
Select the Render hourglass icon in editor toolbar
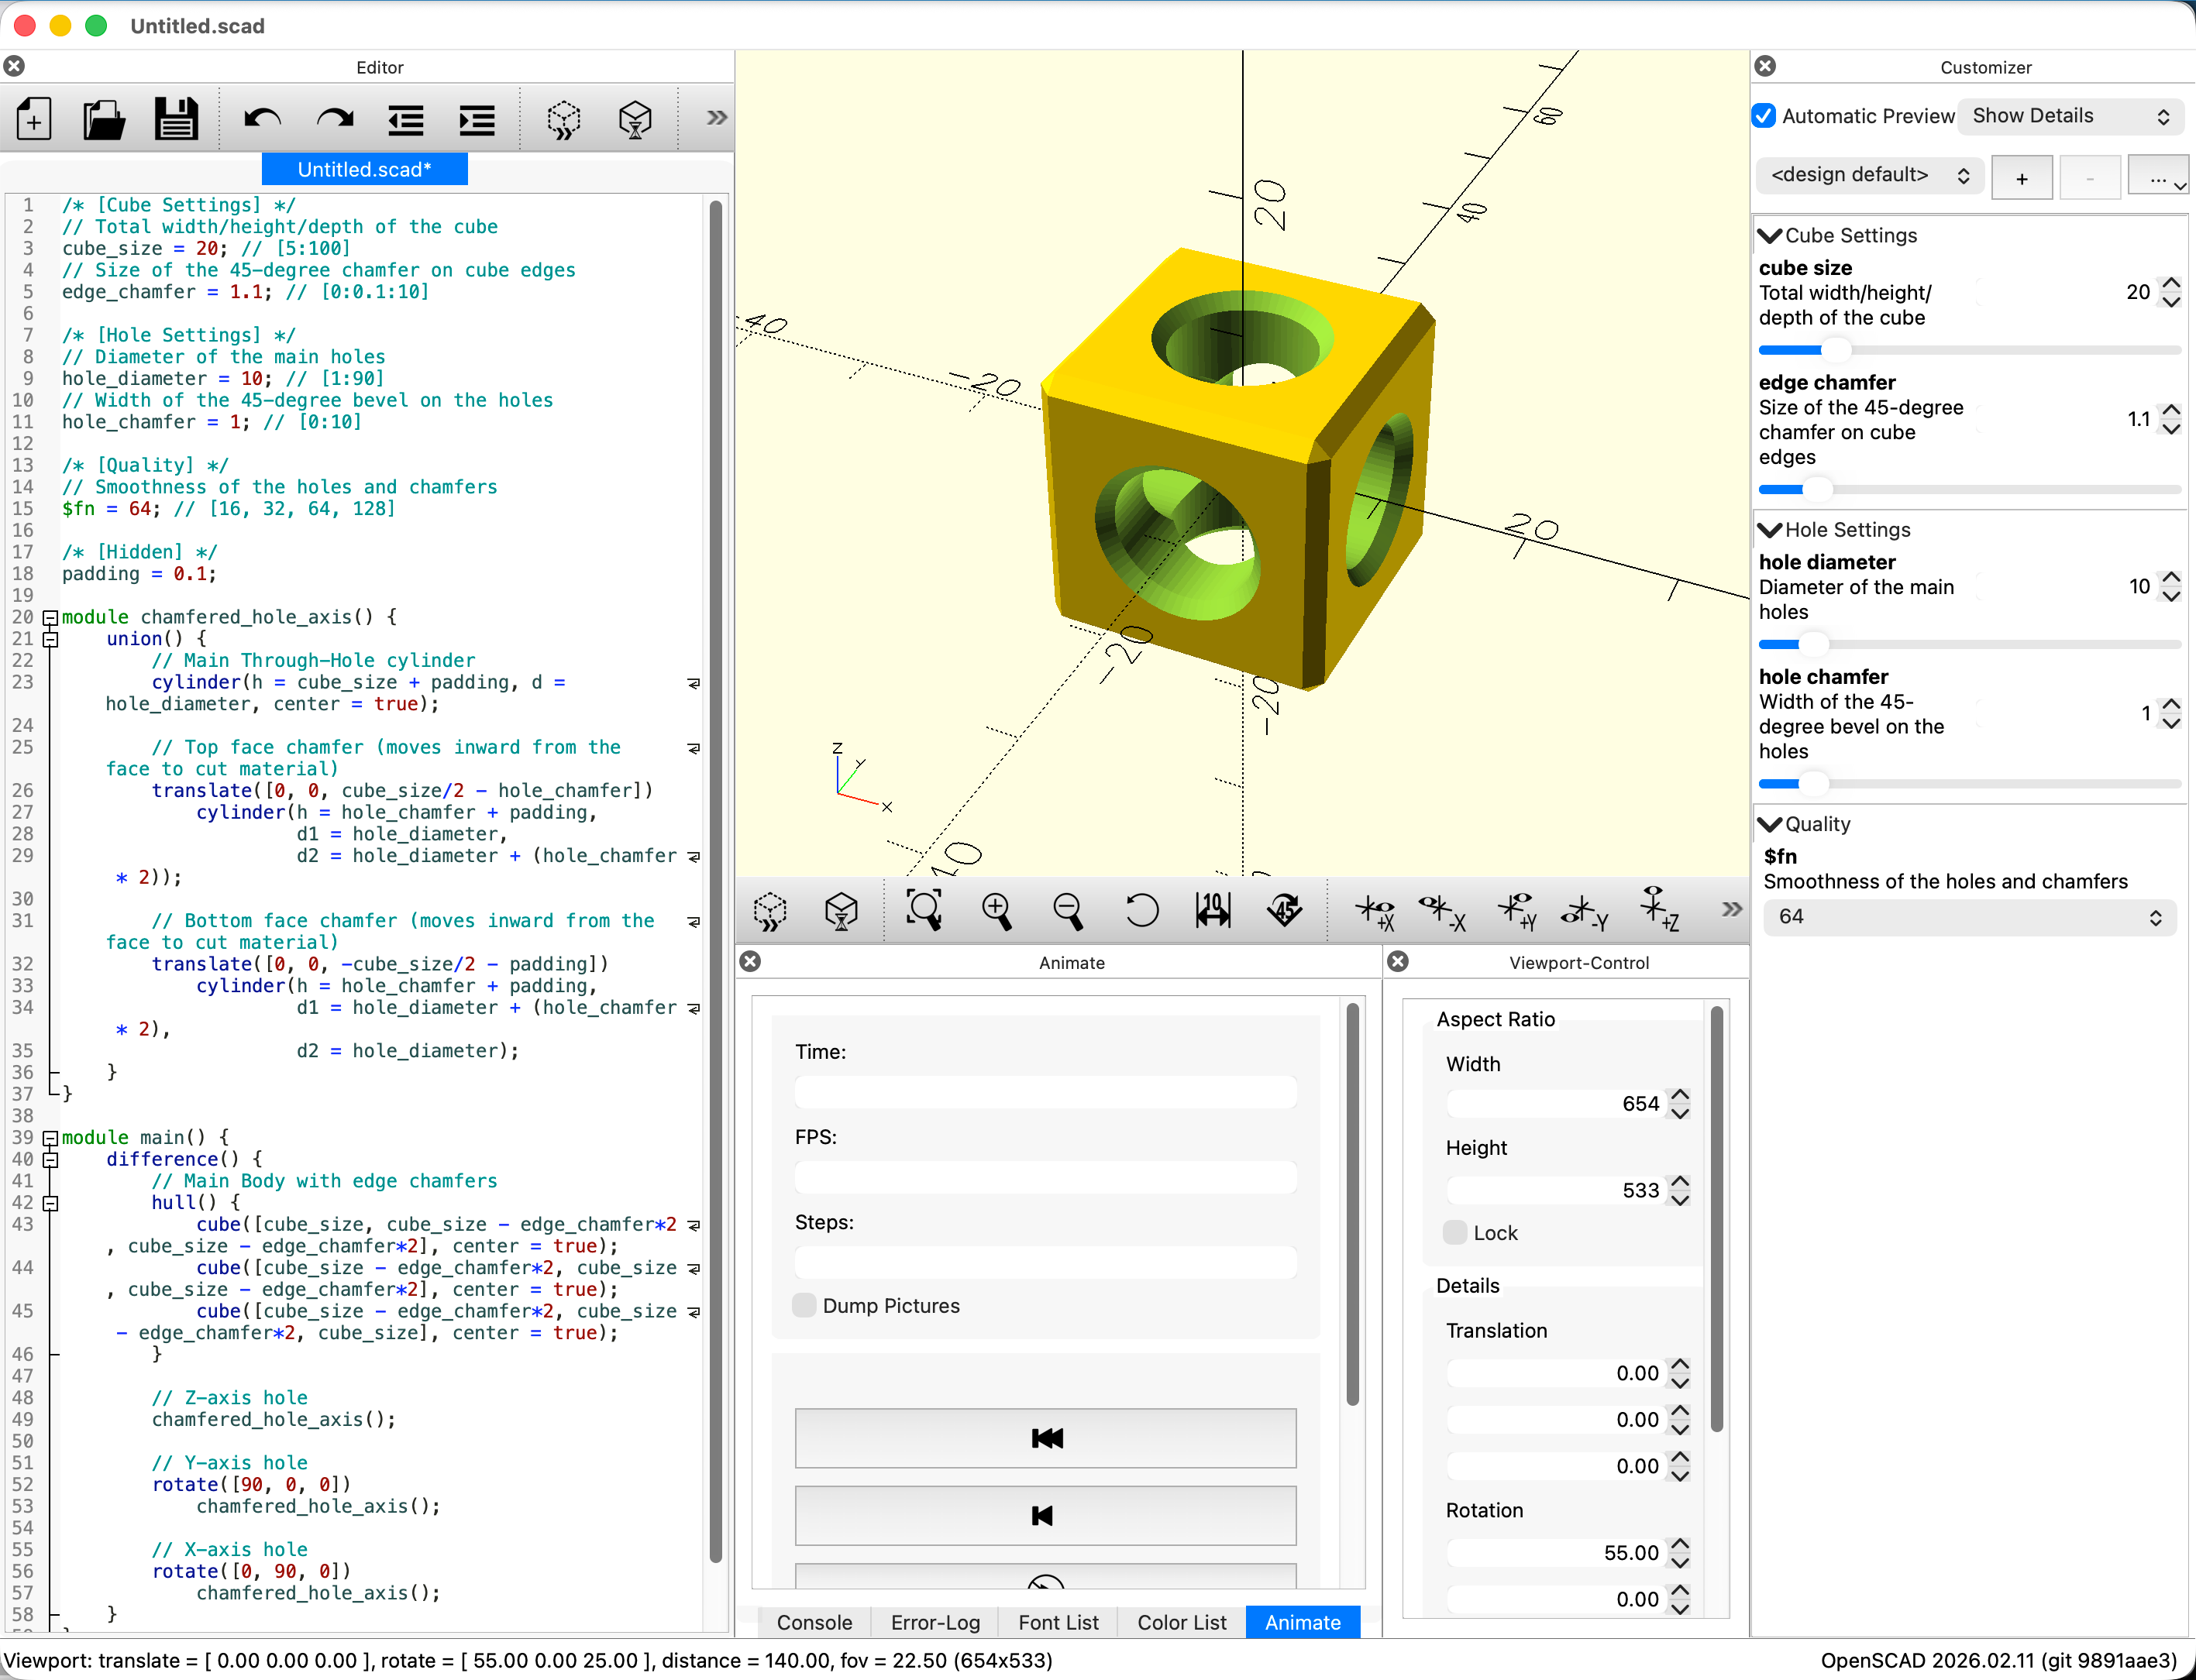tap(635, 118)
